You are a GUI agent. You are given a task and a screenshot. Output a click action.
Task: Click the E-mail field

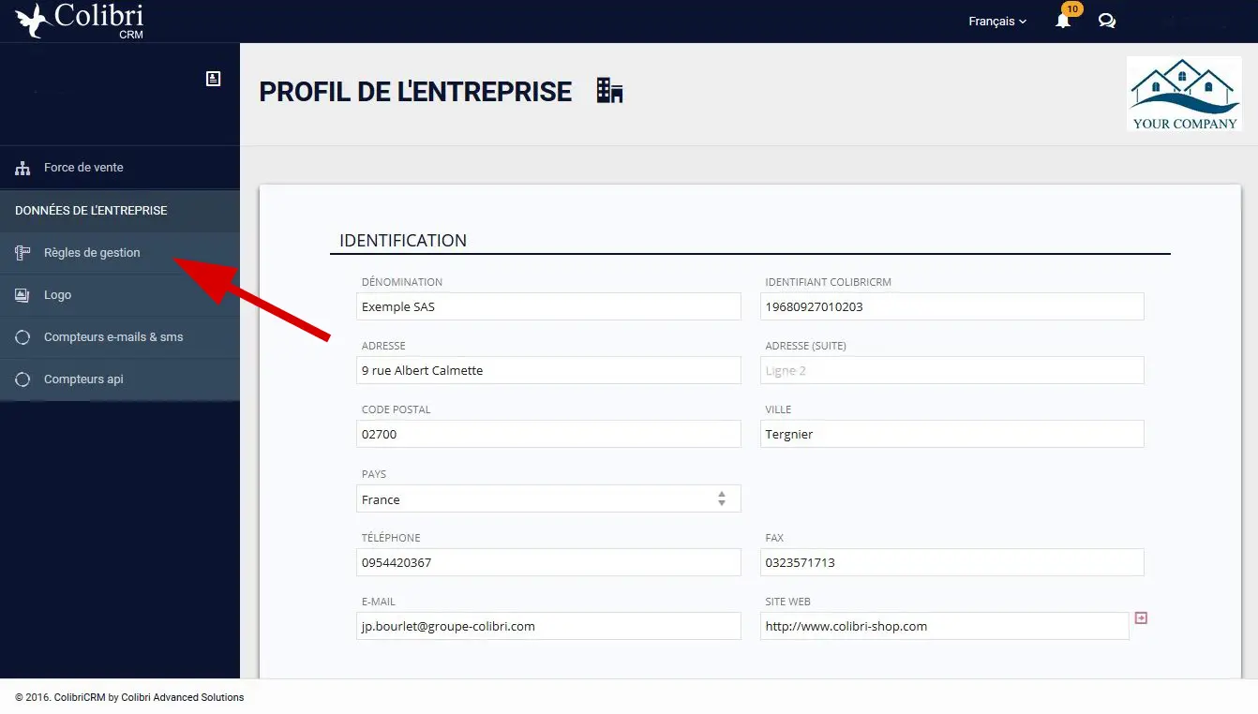pyautogui.click(x=548, y=626)
